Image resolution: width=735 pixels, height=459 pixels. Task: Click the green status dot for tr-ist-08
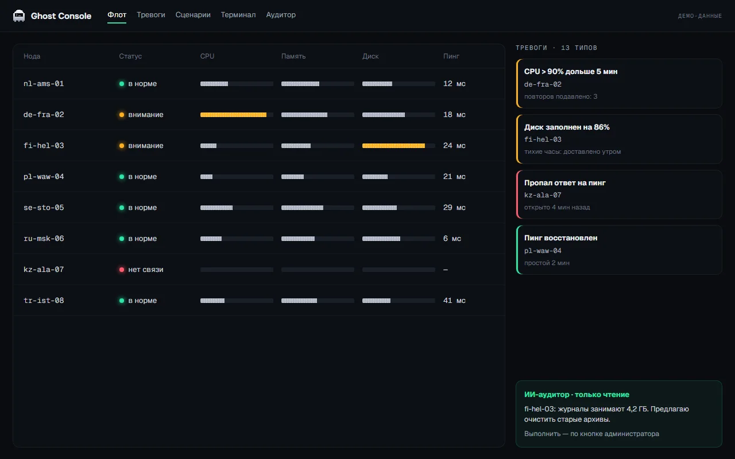coord(122,301)
